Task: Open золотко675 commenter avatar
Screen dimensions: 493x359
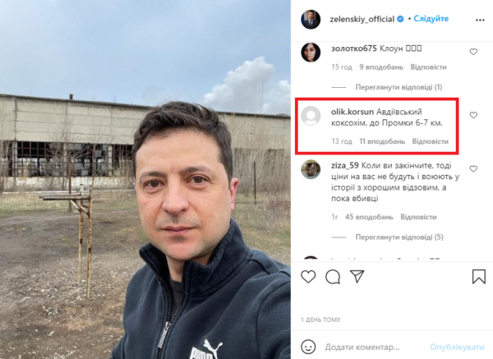Action: (311, 53)
